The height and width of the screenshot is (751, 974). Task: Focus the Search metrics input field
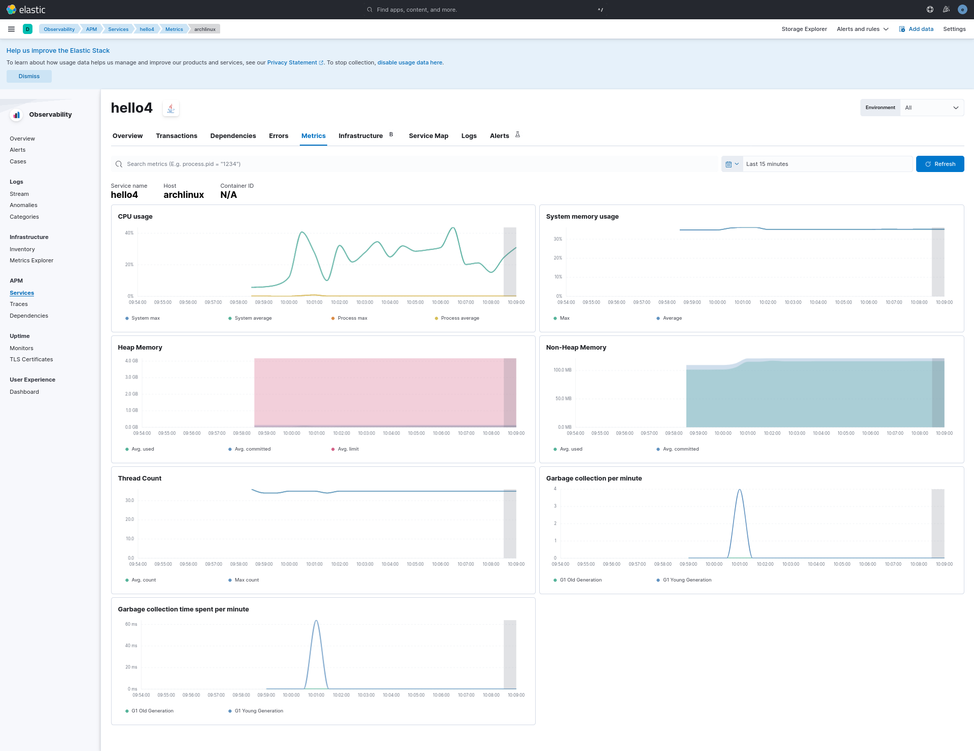[416, 164]
